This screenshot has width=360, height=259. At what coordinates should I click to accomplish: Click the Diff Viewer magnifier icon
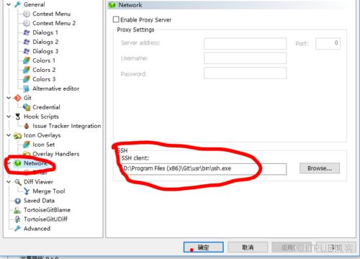click(17, 182)
